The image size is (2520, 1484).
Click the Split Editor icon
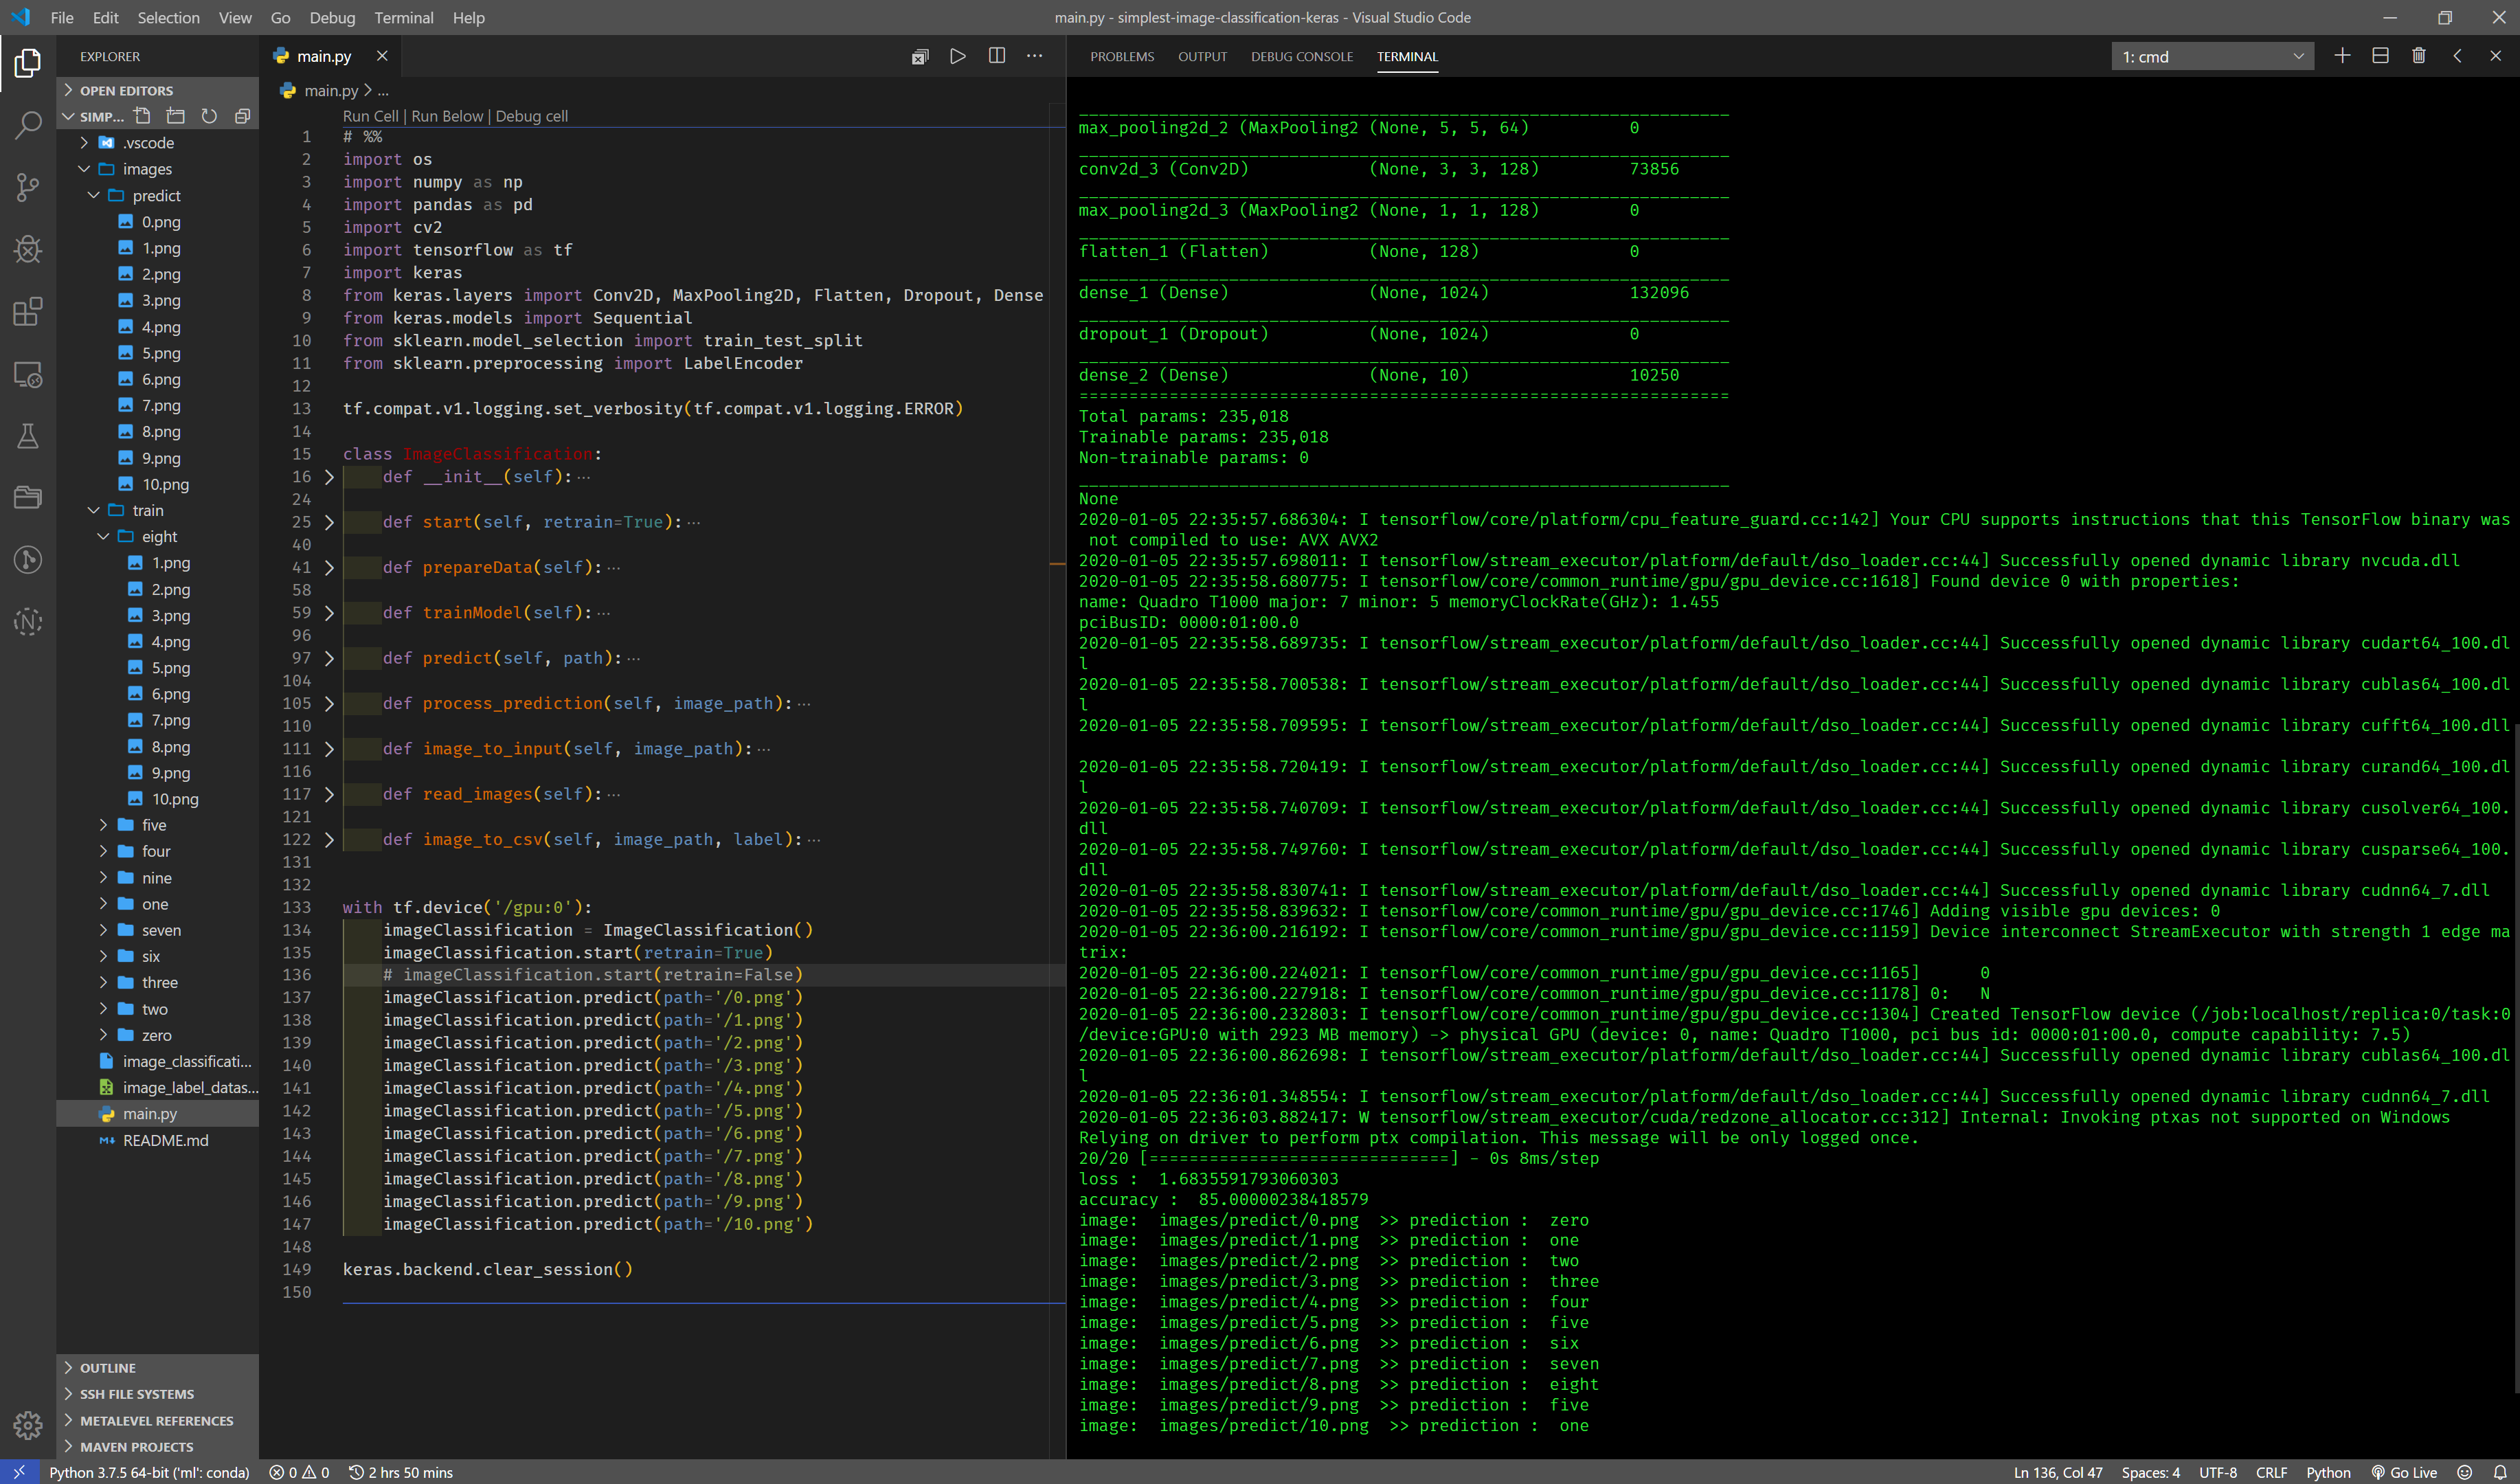[x=996, y=56]
